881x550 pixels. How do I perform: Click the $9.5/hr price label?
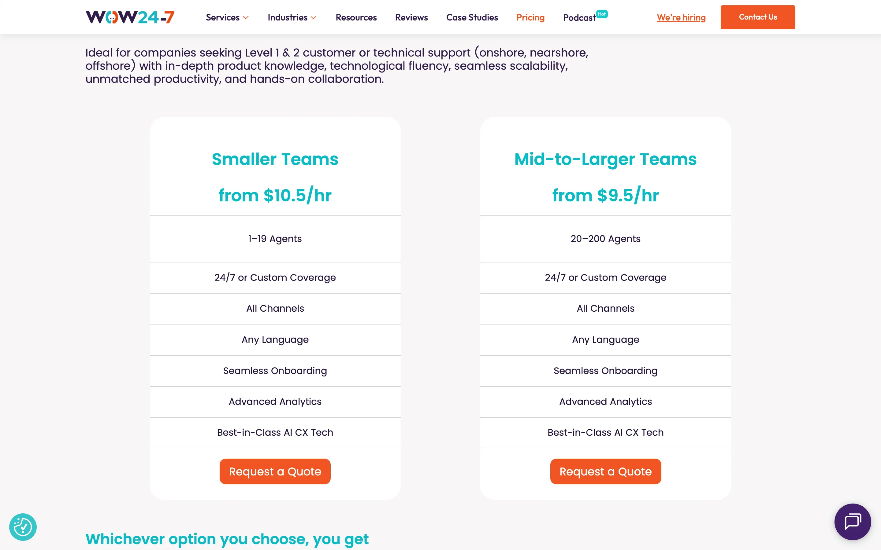pyautogui.click(x=605, y=195)
